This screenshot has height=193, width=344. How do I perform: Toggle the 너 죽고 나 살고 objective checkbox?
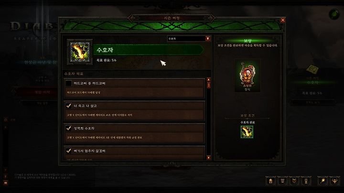68,106
